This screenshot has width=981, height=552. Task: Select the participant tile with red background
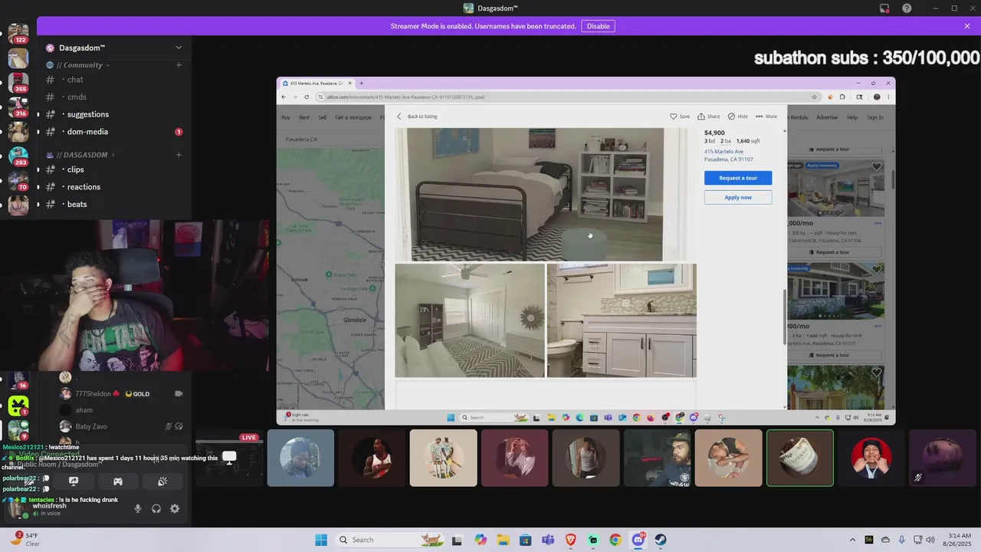pos(871,458)
